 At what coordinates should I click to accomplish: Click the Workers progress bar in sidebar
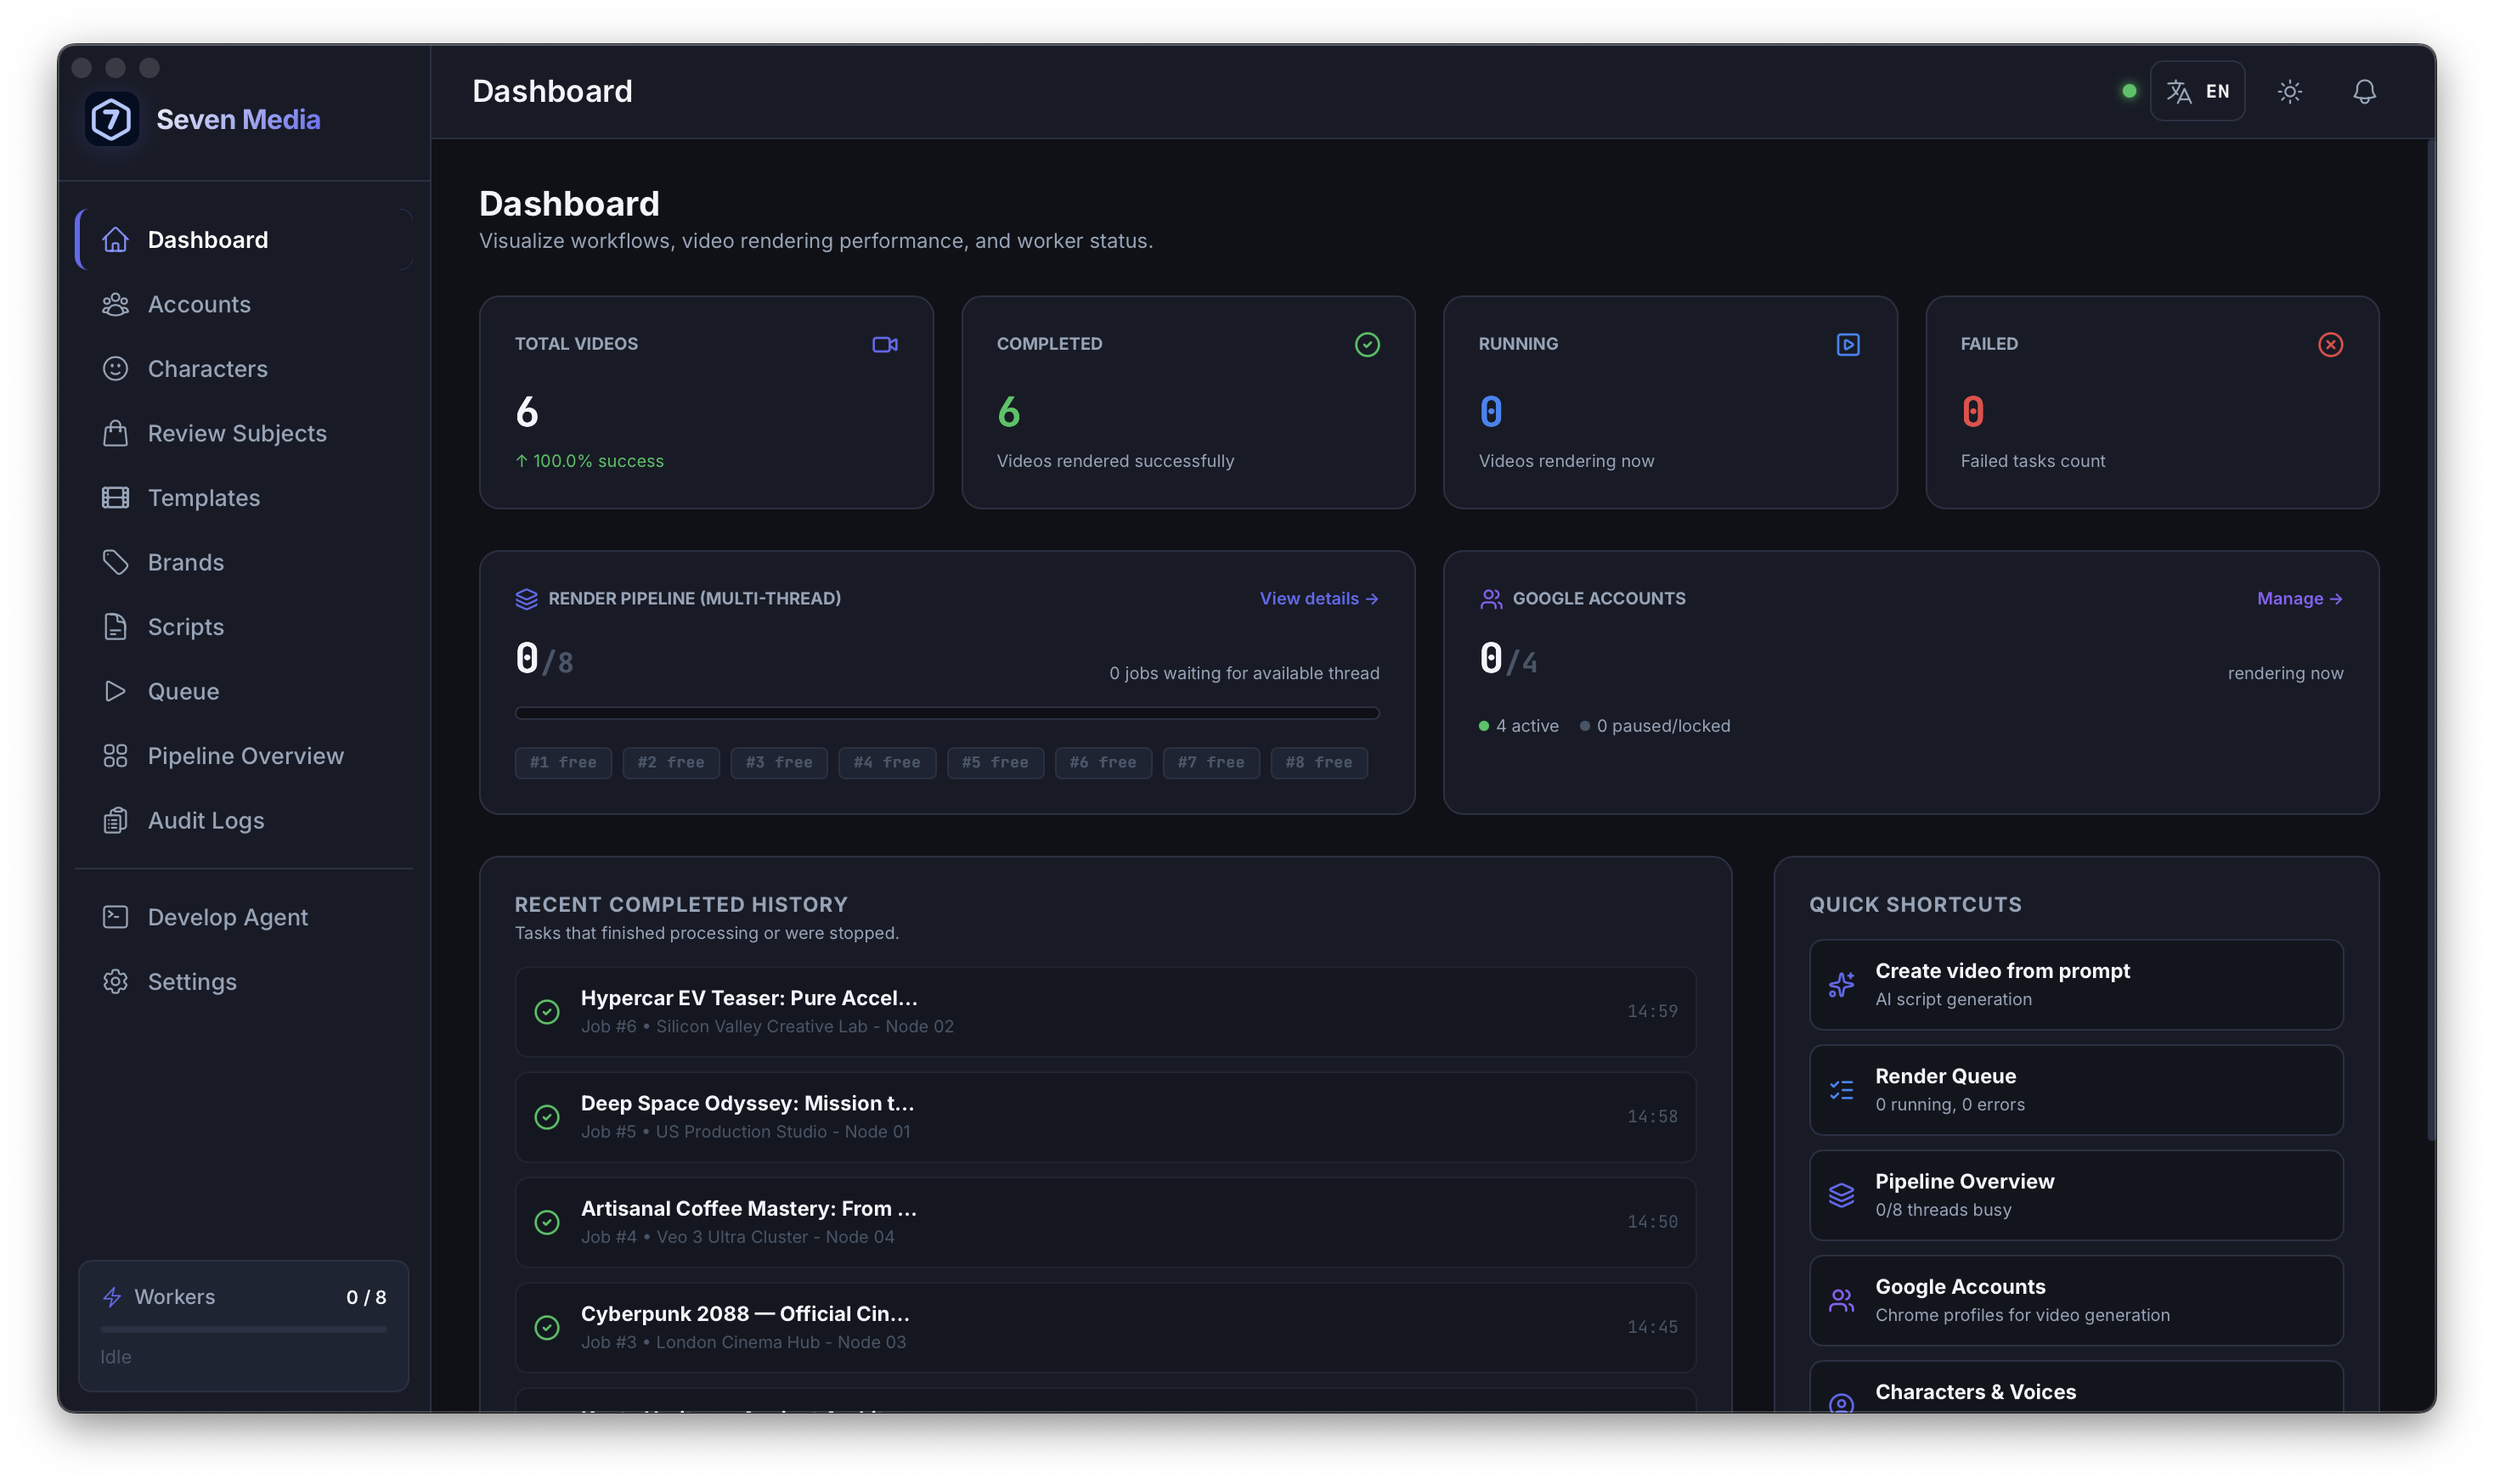(x=243, y=1329)
